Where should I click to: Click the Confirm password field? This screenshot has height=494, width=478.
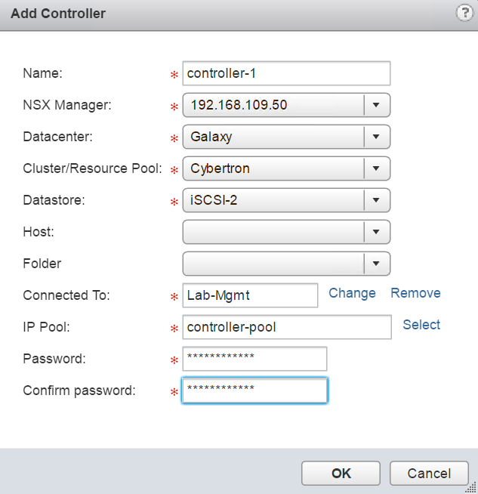tap(254, 391)
